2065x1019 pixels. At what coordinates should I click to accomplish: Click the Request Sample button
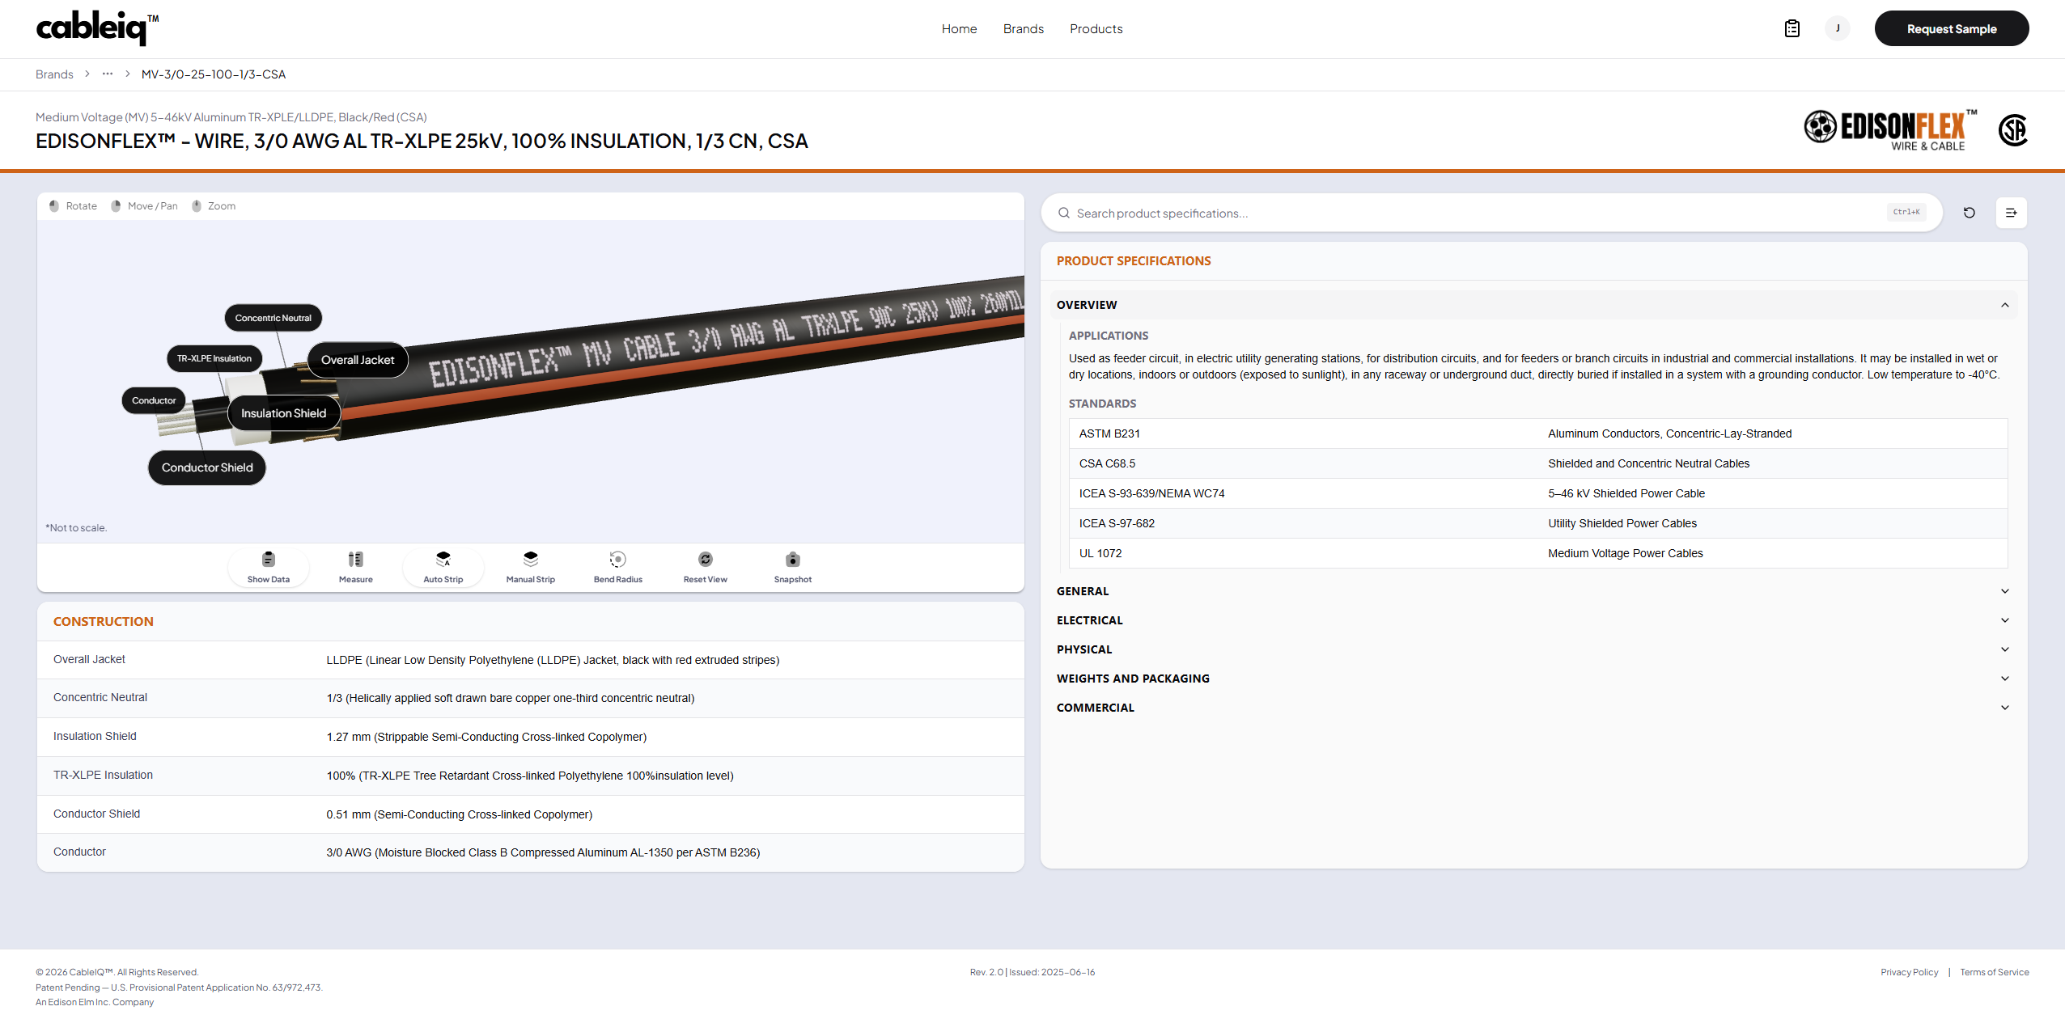point(1951,29)
